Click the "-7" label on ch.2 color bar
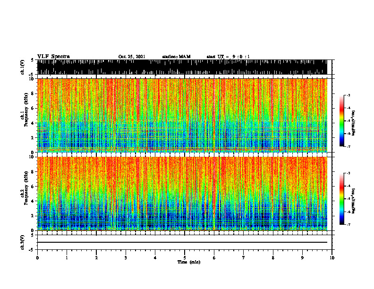374x289 pixels. click(x=348, y=224)
